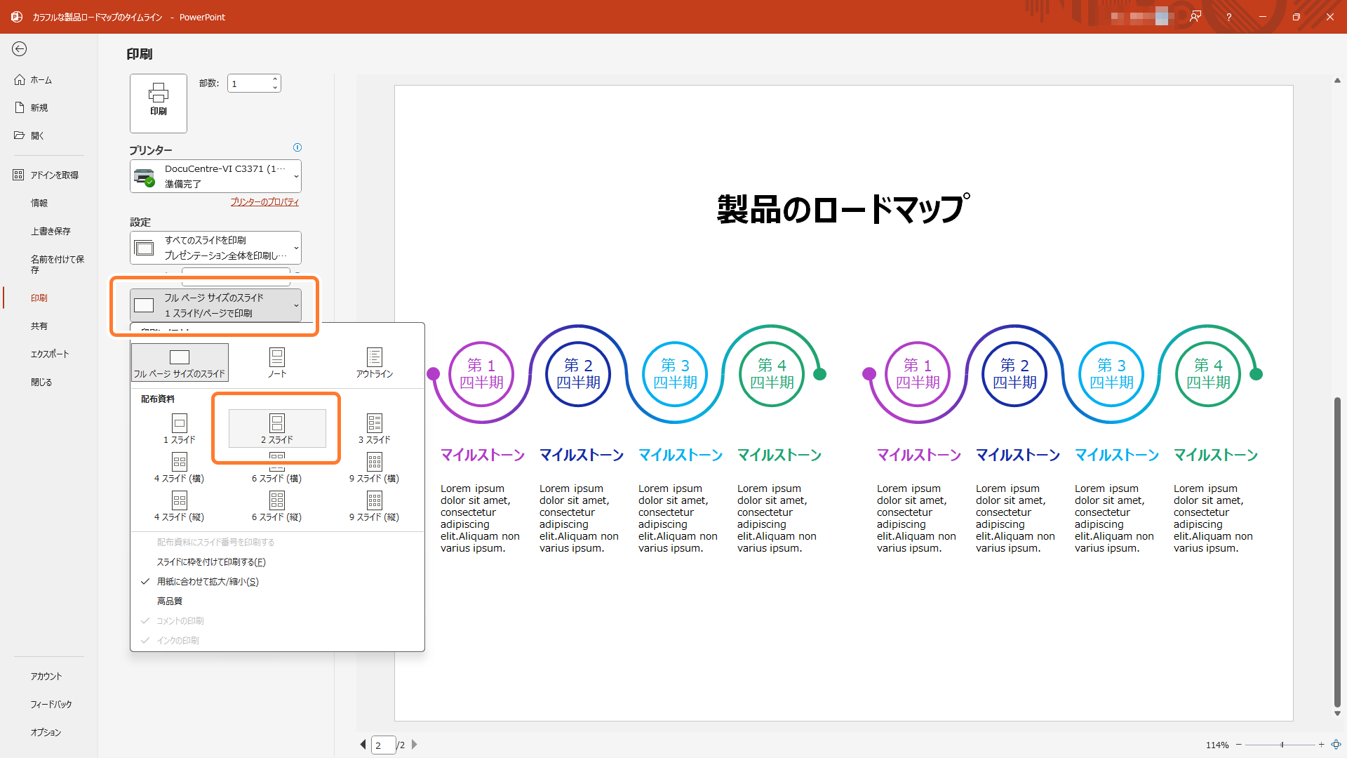
Task: Open the フル ページ サイズのスライド dropdown
Action: [x=215, y=305]
